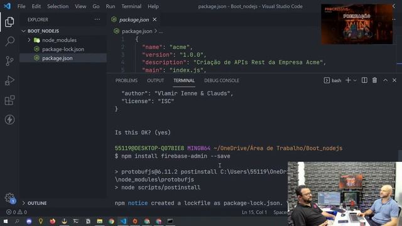This screenshot has height=226, width=402.
Task: Click the "description" code line in editor
Action: 234,62
